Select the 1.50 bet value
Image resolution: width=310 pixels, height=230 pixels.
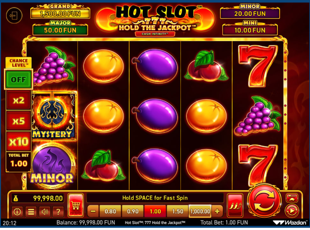(177, 211)
